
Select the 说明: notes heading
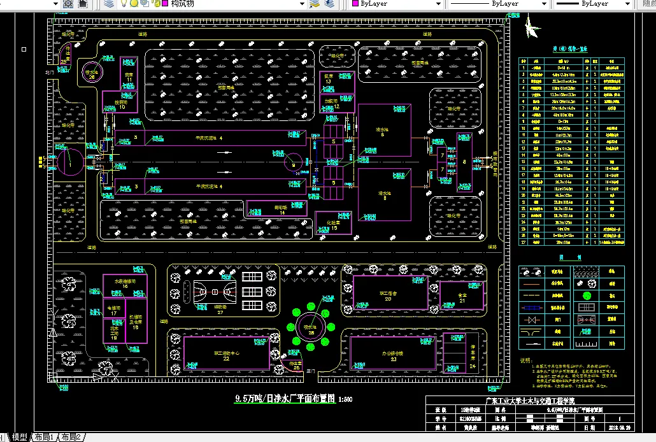coord(526,360)
